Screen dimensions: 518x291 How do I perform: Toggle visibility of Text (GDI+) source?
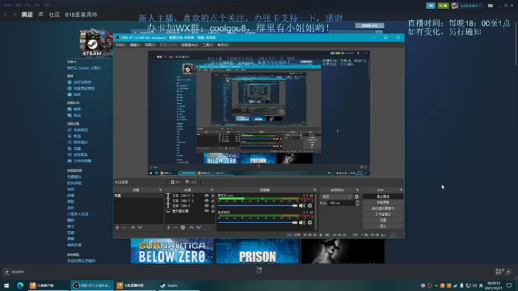[x=207, y=206]
